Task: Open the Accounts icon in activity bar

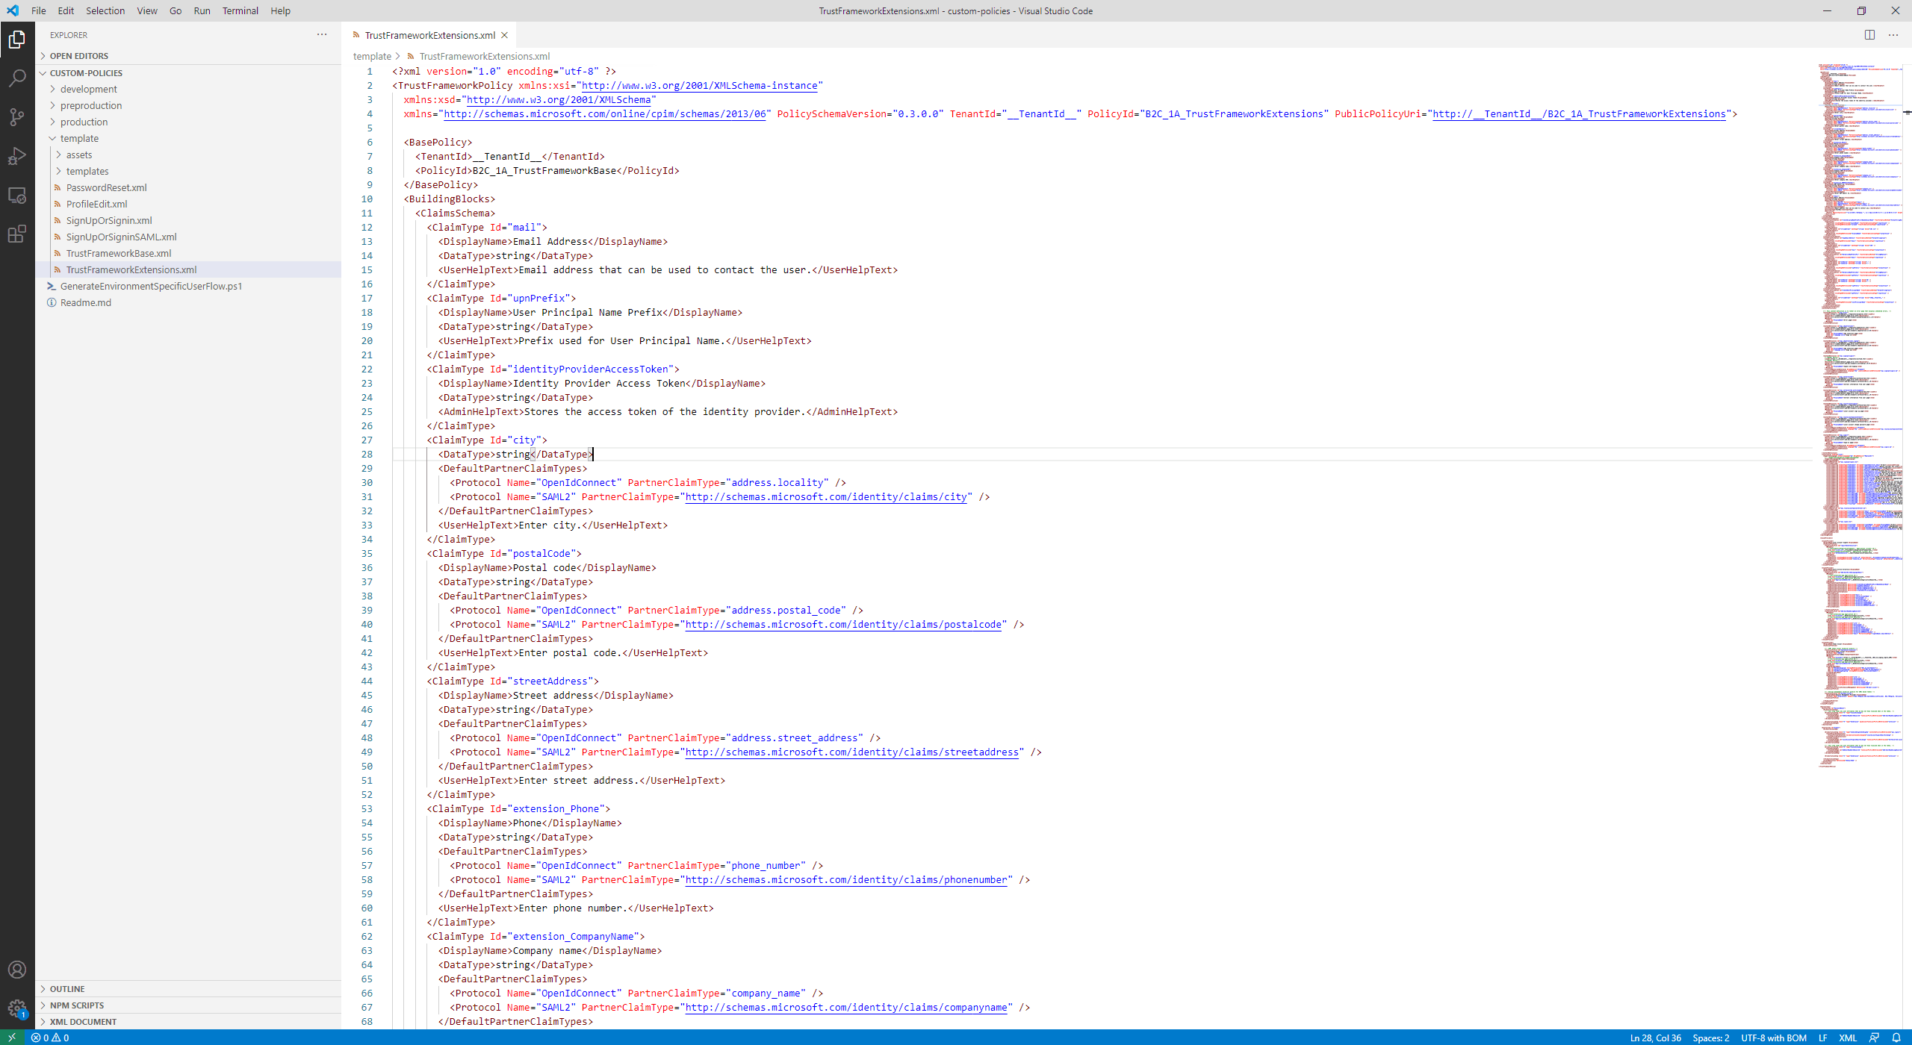Action: pos(17,968)
